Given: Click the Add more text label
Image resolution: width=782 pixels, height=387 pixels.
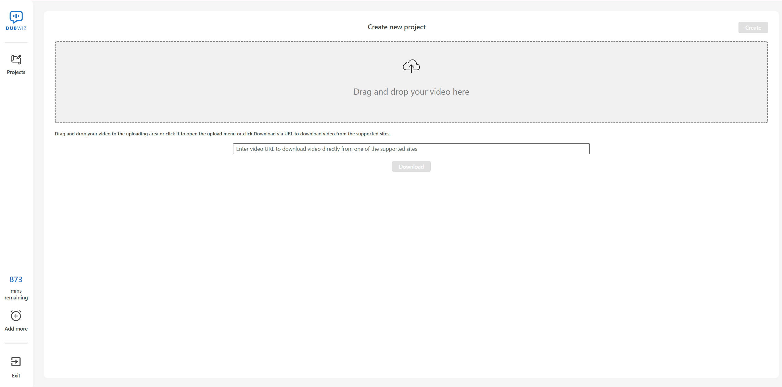Looking at the screenshot, I should pyautogui.click(x=16, y=329).
